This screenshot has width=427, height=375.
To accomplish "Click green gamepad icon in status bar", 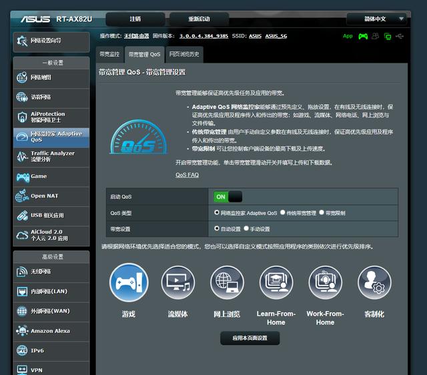I will 363,36.
